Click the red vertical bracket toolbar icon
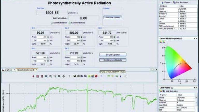The height and width of the screenshot is (112, 199). (42, 76)
